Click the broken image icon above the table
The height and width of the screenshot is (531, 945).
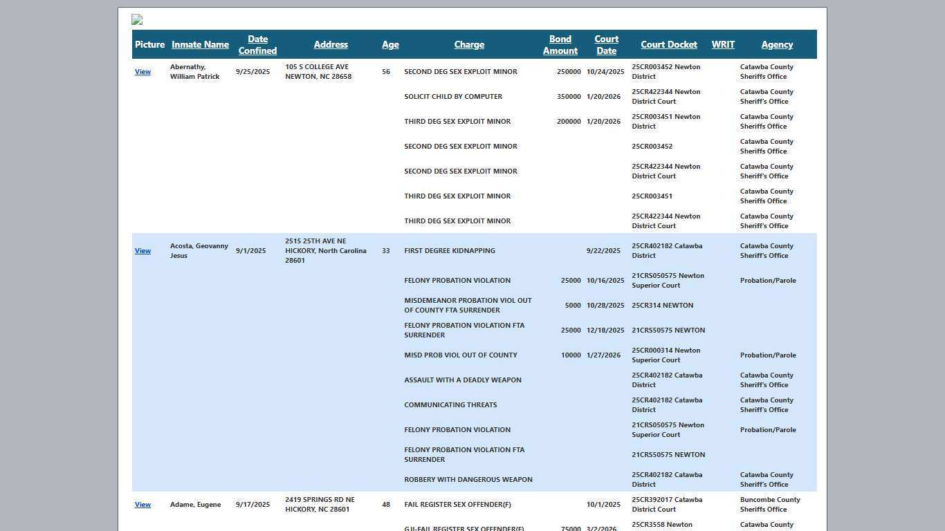tap(137, 20)
